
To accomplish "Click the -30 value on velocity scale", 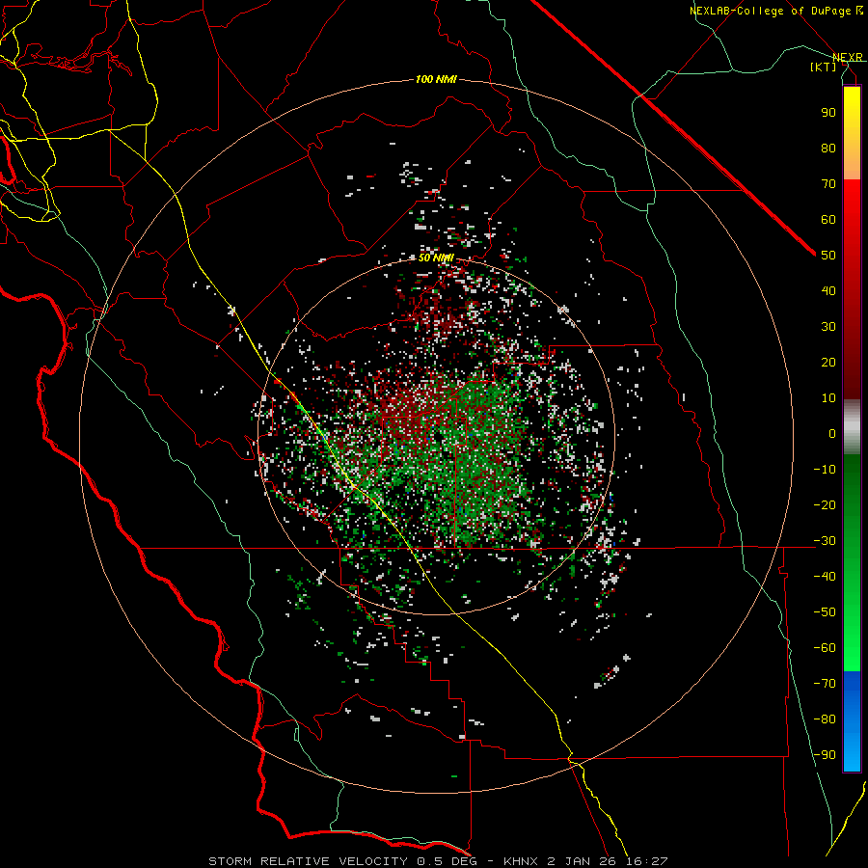I will click(825, 541).
